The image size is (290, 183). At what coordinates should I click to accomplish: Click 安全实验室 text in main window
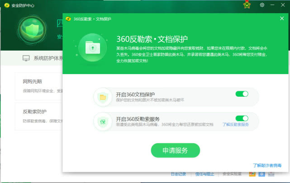tap(232, 174)
